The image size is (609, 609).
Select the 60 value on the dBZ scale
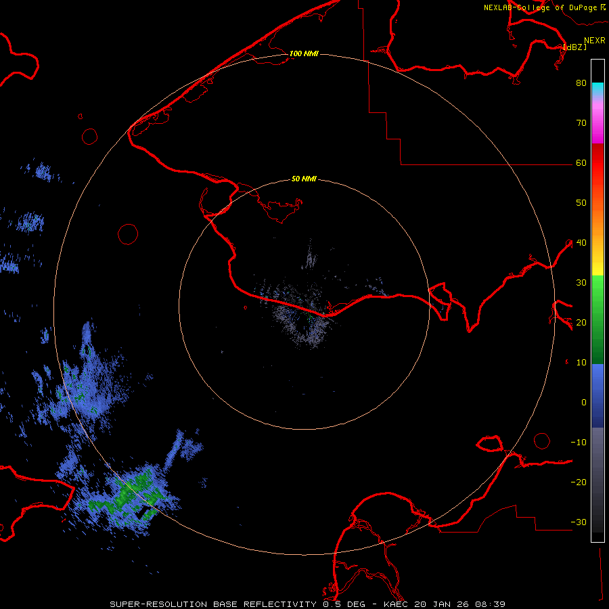[581, 163]
